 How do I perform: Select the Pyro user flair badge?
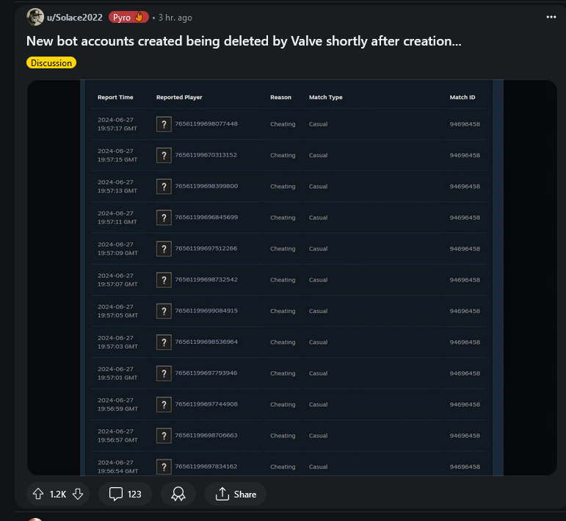(128, 18)
